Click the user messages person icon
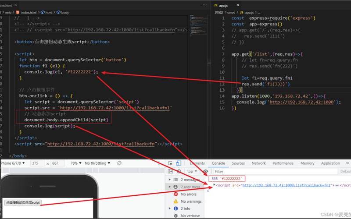351x219 pixels. pyautogui.click(x=176, y=187)
